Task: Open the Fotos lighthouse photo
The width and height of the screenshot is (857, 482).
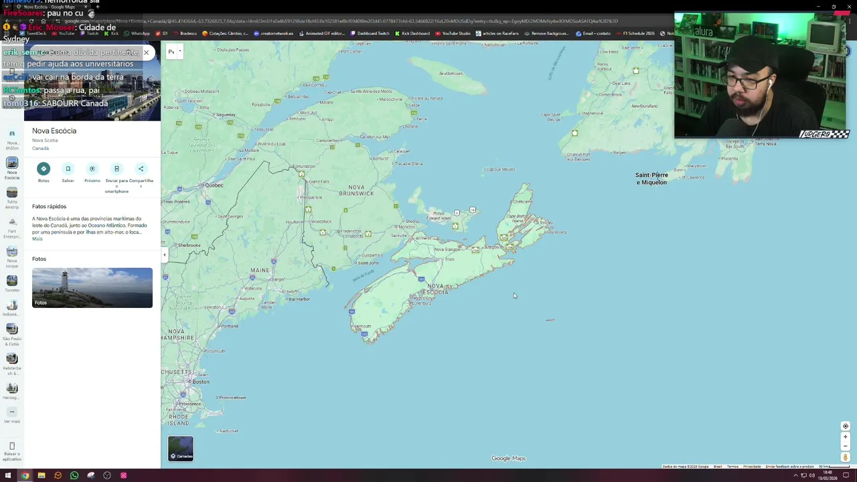Action: pyautogui.click(x=92, y=288)
